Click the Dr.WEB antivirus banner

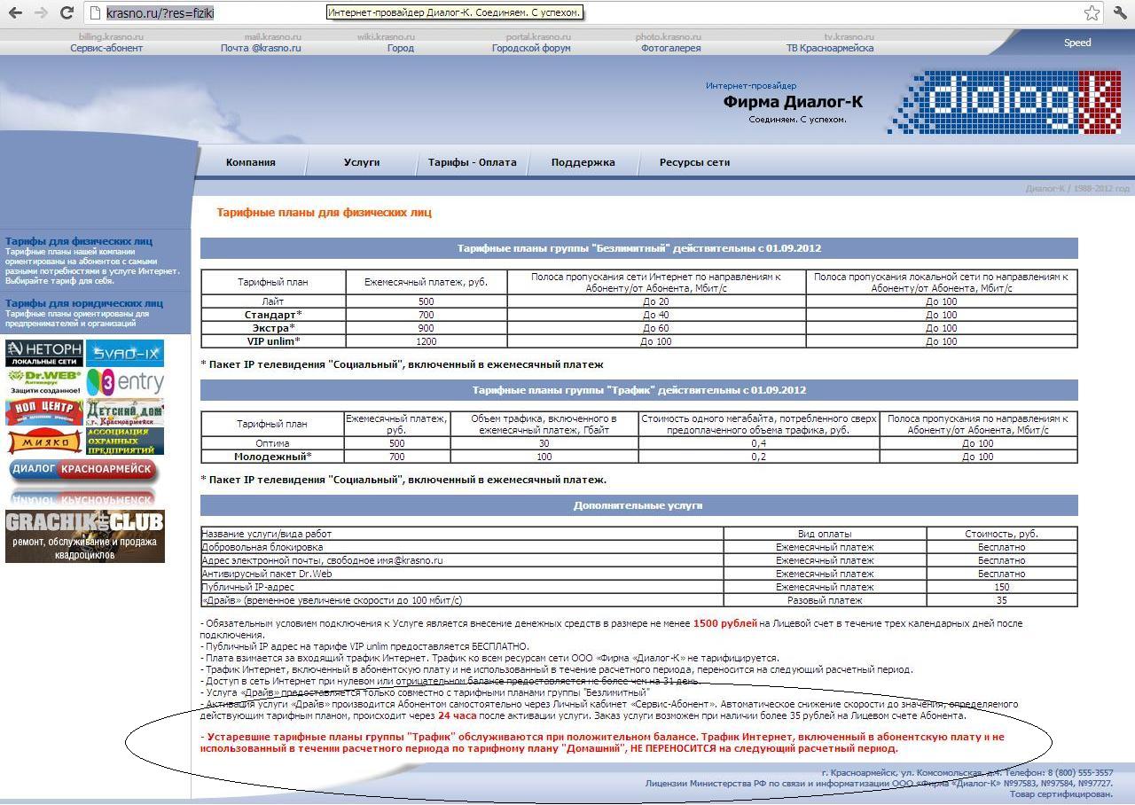(44, 383)
